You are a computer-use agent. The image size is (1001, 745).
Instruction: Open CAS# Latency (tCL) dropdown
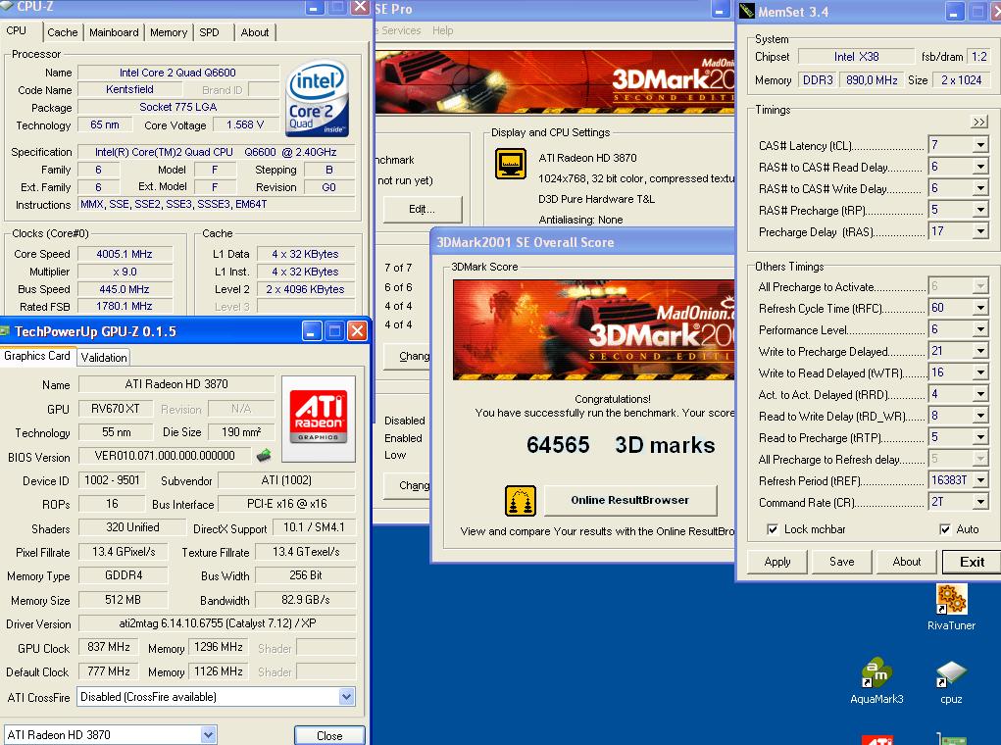[980, 145]
